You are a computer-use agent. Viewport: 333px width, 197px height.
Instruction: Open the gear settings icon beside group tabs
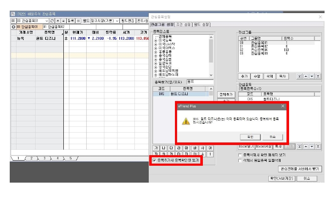click(14, 27)
